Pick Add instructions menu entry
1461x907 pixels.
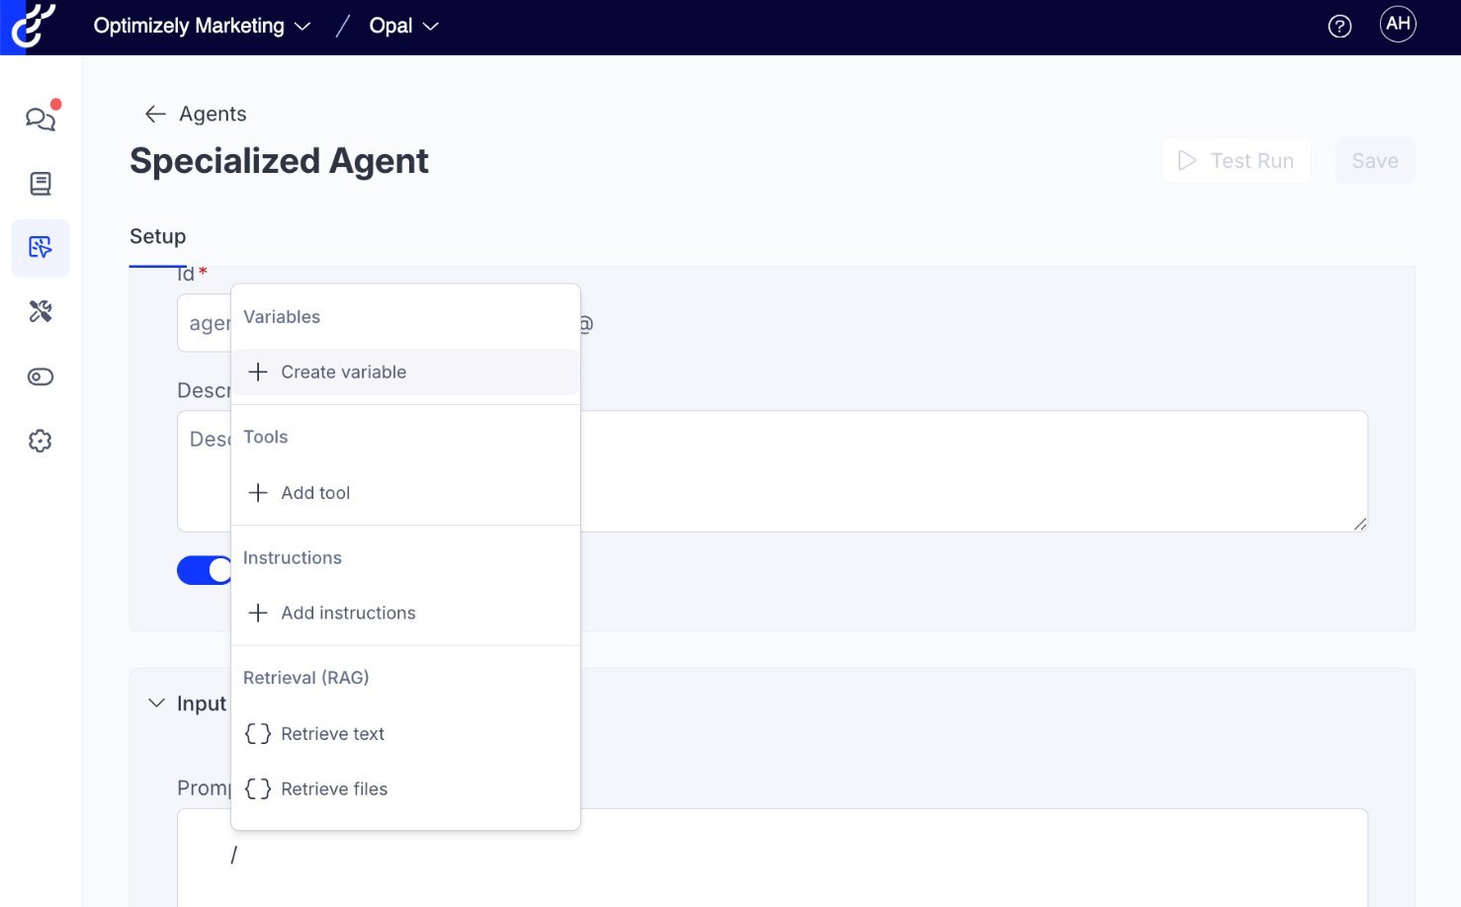(x=348, y=614)
